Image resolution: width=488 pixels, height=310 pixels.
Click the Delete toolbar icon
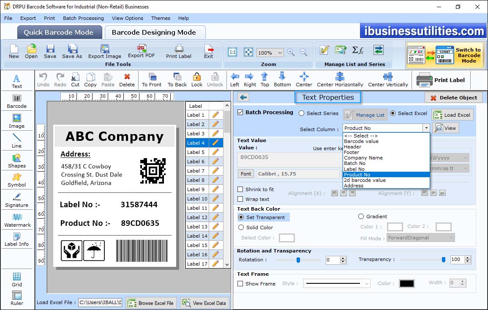pyautogui.click(x=127, y=80)
